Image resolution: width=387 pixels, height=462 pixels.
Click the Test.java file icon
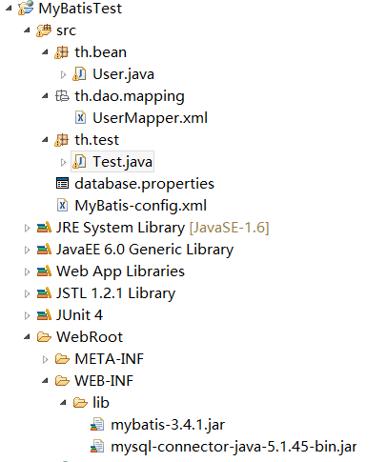click(79, 162)
